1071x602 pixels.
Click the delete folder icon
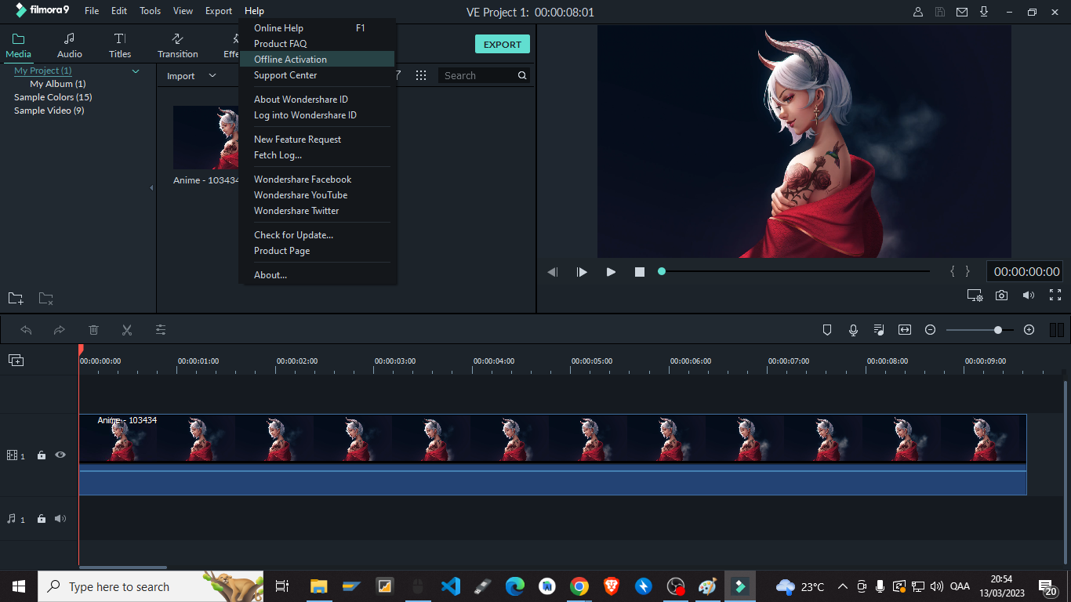(x=46, y=299)
